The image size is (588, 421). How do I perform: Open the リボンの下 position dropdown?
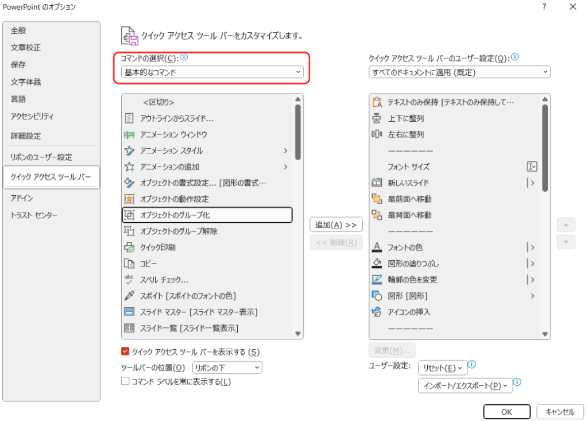227,368
